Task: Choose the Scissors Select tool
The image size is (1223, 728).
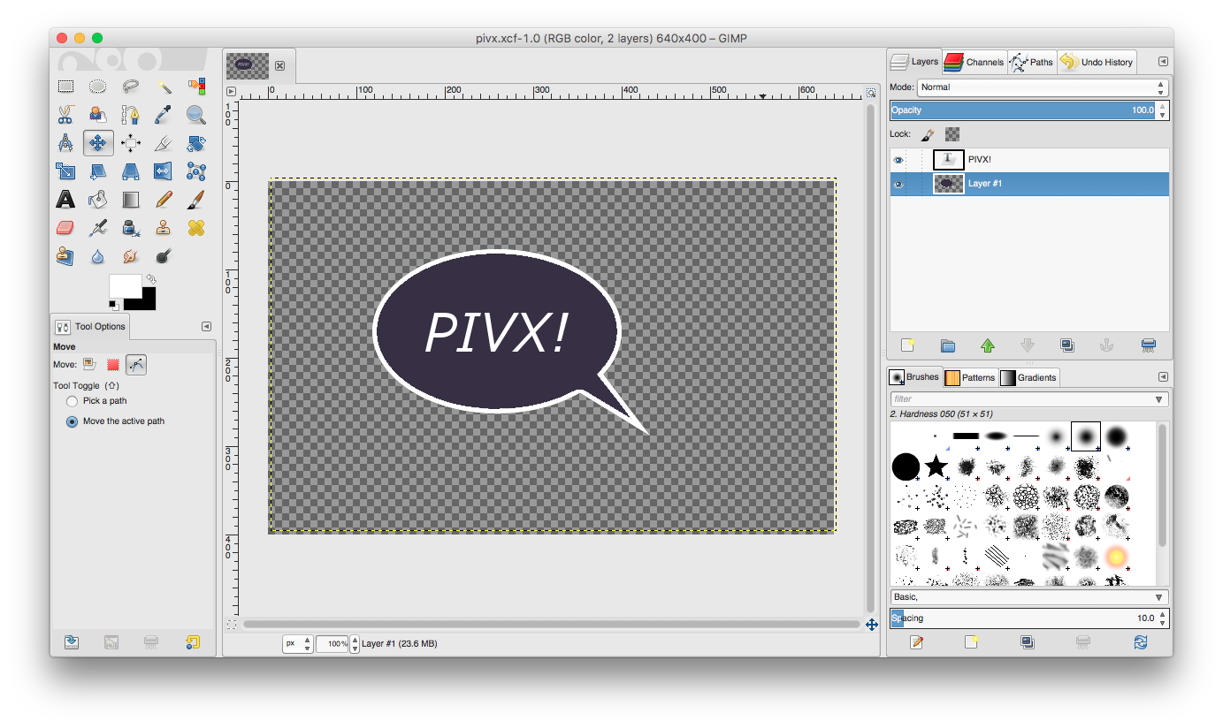Action: [65, 115]
